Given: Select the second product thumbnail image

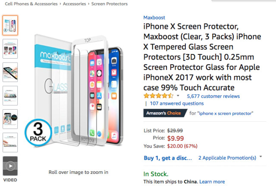Looking at the screenshot, I should click(10, 49).
